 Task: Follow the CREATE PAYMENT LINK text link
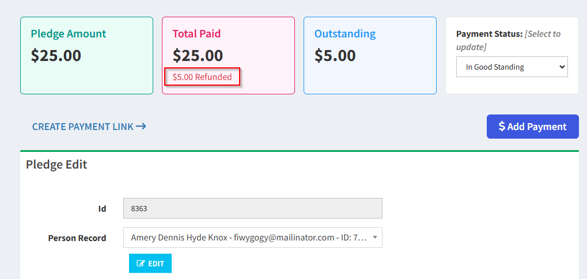82,127
